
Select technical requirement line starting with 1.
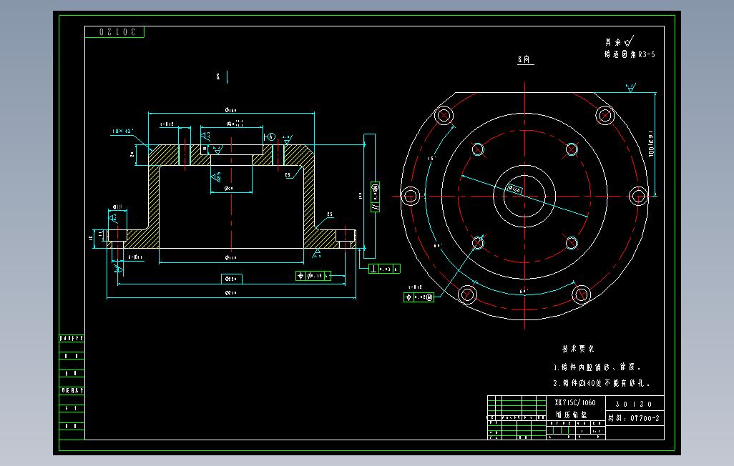597,367
